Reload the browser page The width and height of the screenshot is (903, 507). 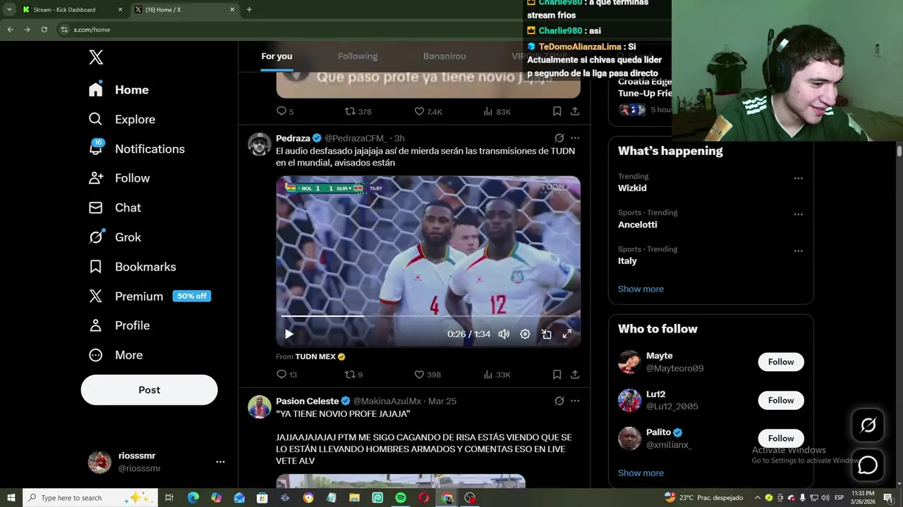44,30
